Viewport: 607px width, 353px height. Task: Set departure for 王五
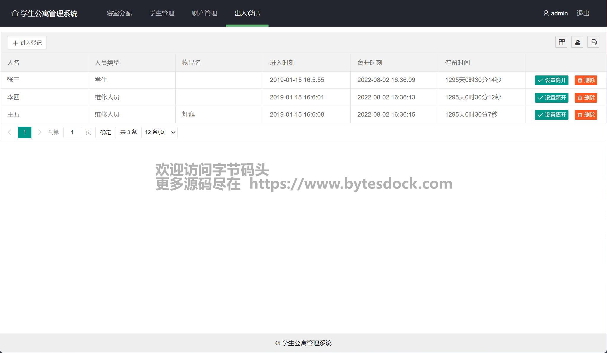(x=551, y=115)
